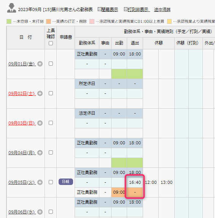
Task: Open date link 09月05日(火)
Action: coord(22,182)
